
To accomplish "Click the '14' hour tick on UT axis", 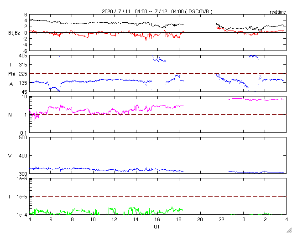I will pyautogui.click(x=136, y=219).
